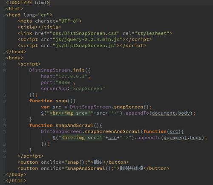213x185 pixels.
Task: Collapse the <body> opening tag fold marker
Action: [4, 58]
